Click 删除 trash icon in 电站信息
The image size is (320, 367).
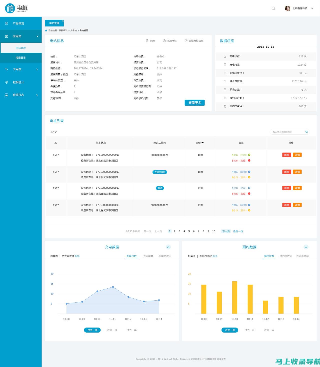[x=147, y=41]
